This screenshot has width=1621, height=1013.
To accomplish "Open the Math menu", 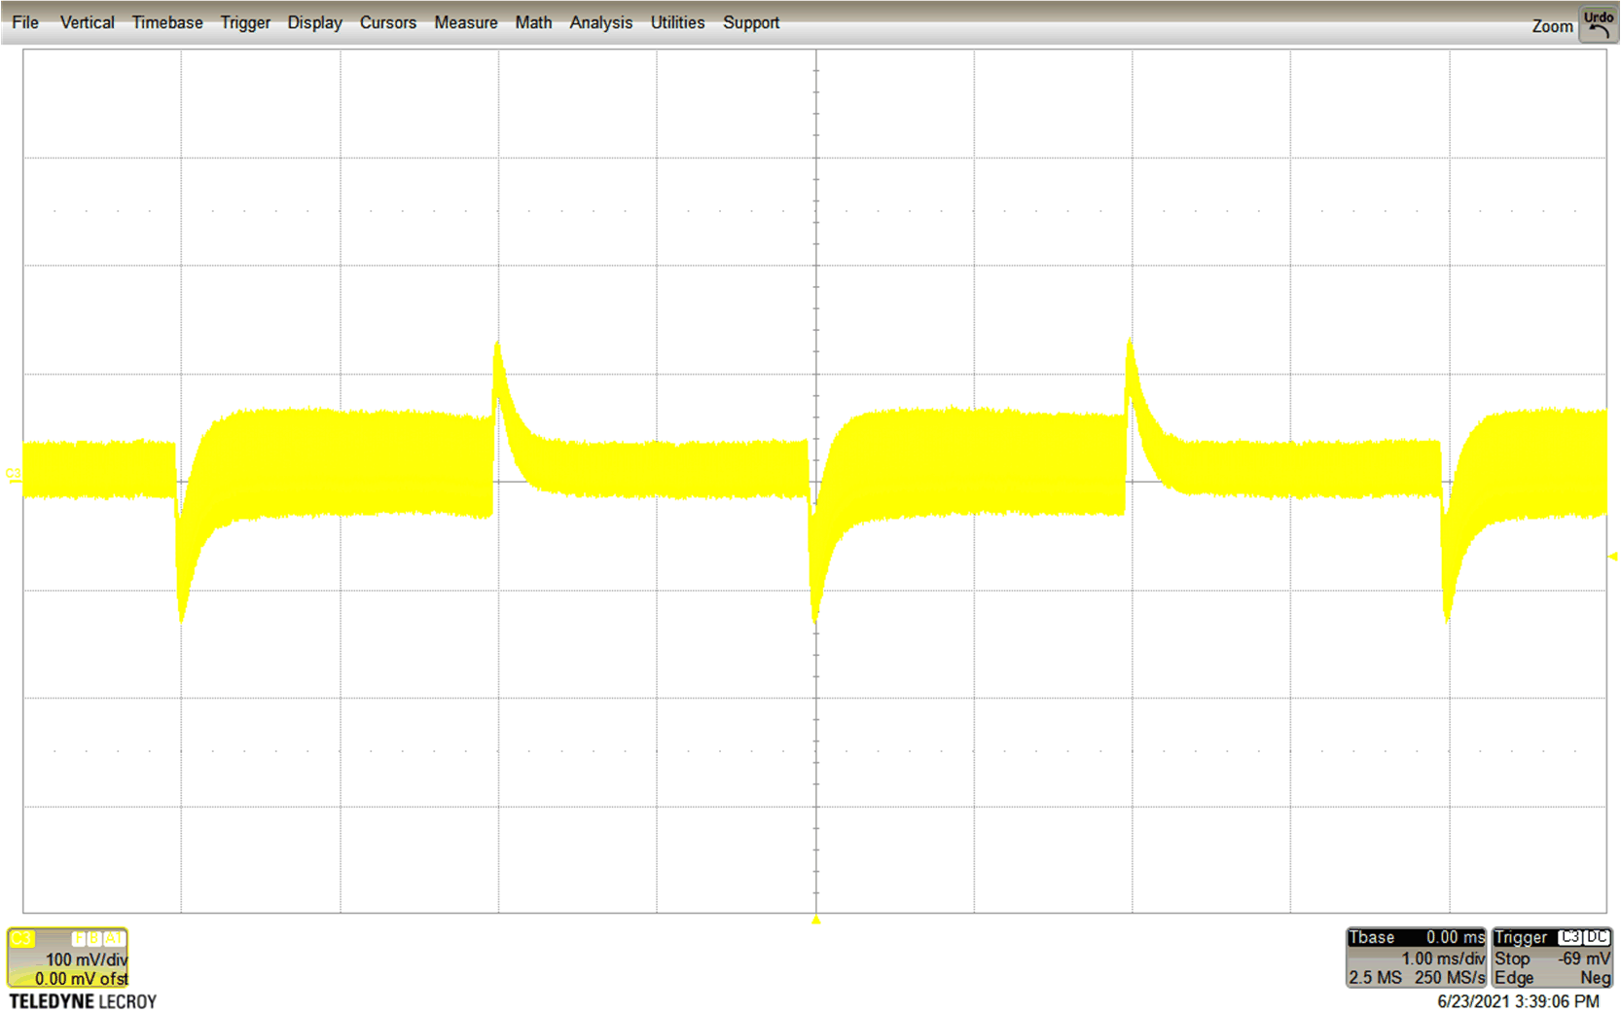I will pos(533,22).
